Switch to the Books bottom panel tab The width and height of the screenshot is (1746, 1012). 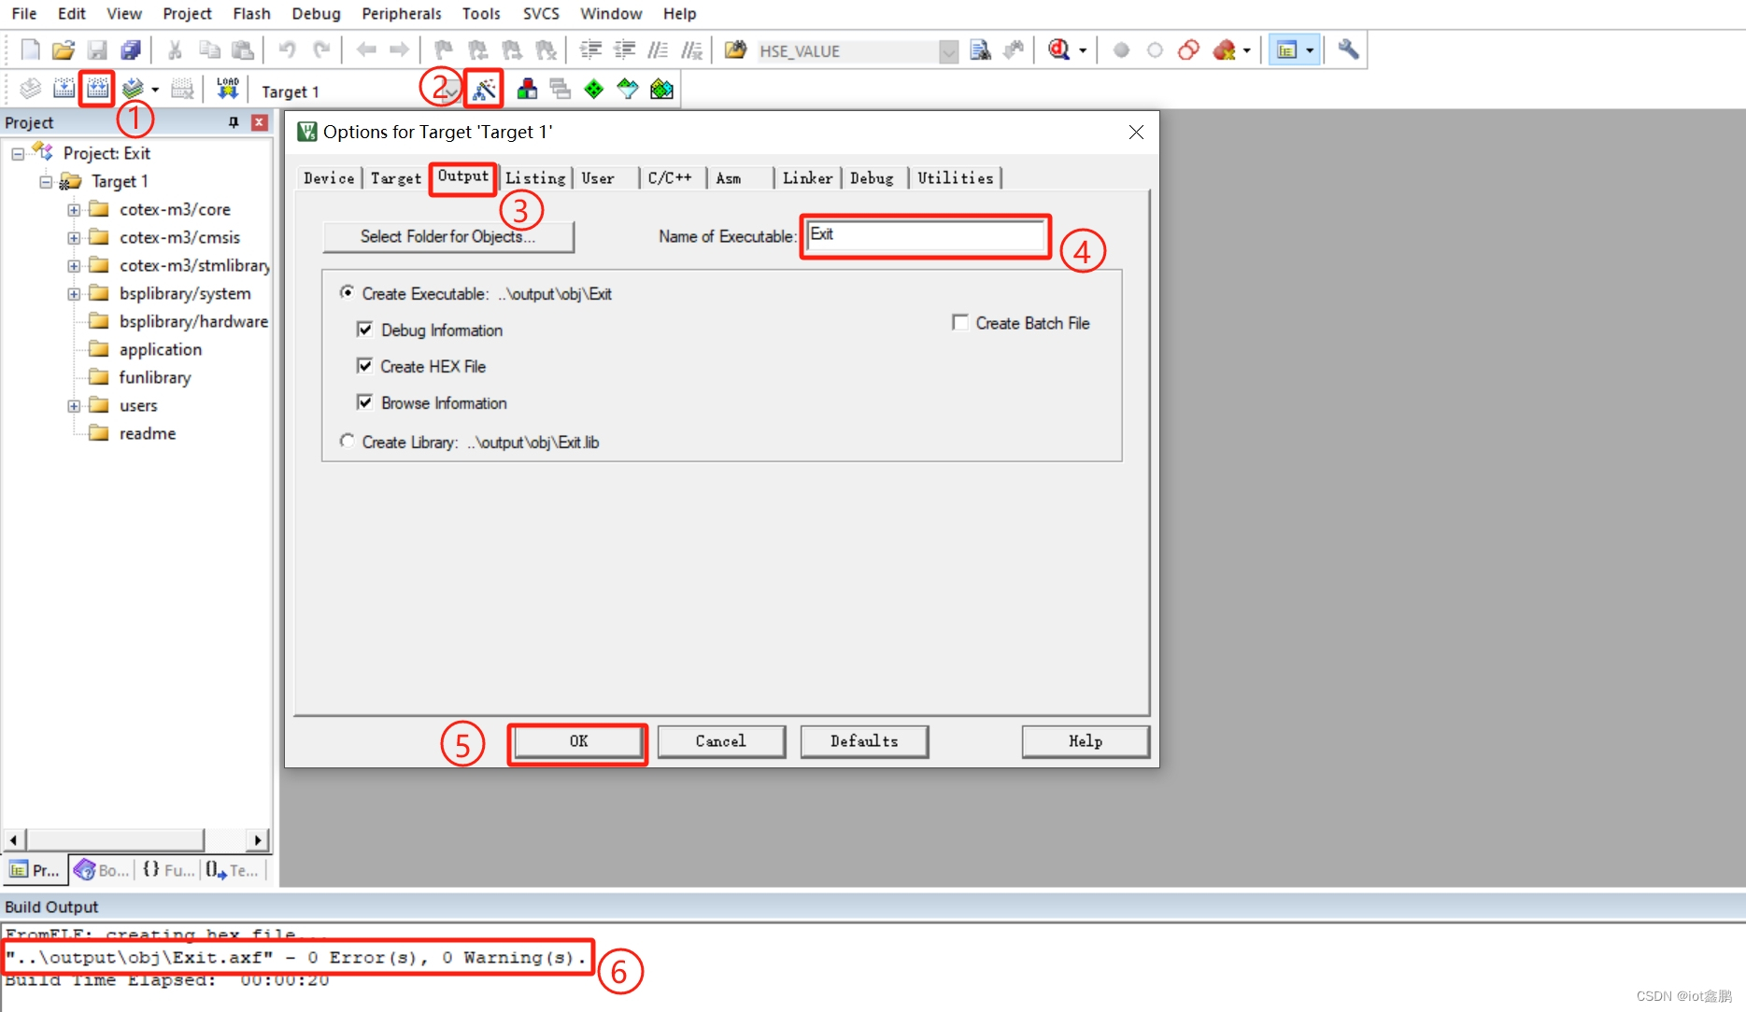point(102,870)
